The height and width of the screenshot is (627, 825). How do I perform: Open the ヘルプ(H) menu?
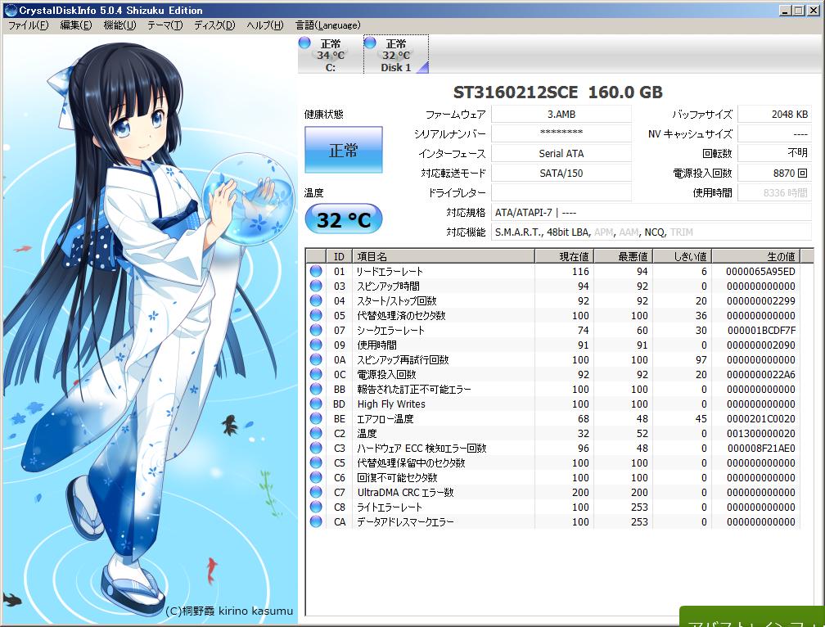point(264,25)
